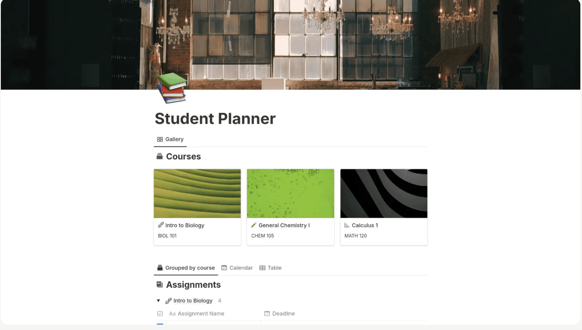Open the General Chemistry I course card

point(291,207)
